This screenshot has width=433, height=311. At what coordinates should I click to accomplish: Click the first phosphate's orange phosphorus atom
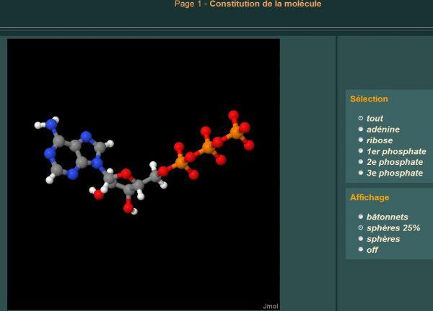pyautogui.click(x=180, y=163)
